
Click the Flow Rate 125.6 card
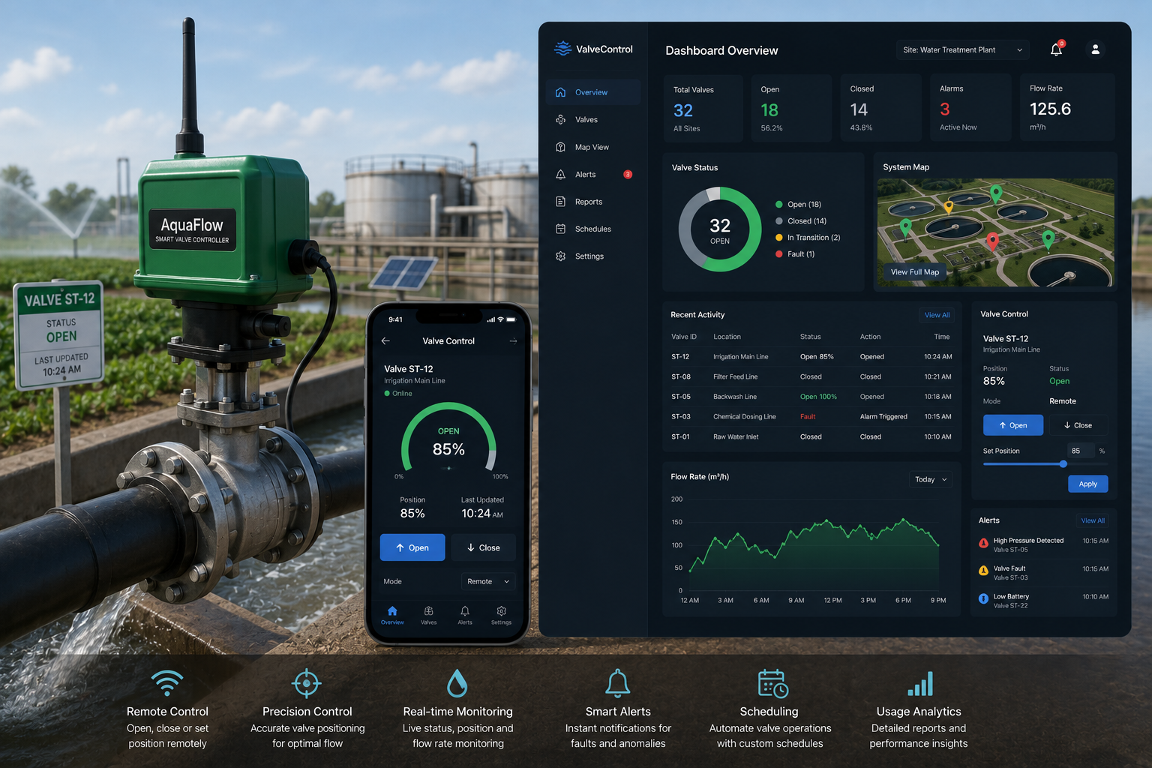[x=1066, y=108]
